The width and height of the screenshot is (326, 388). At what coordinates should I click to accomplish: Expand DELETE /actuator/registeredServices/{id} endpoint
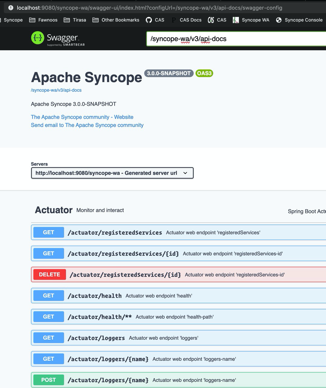click(x=179, y=275)
